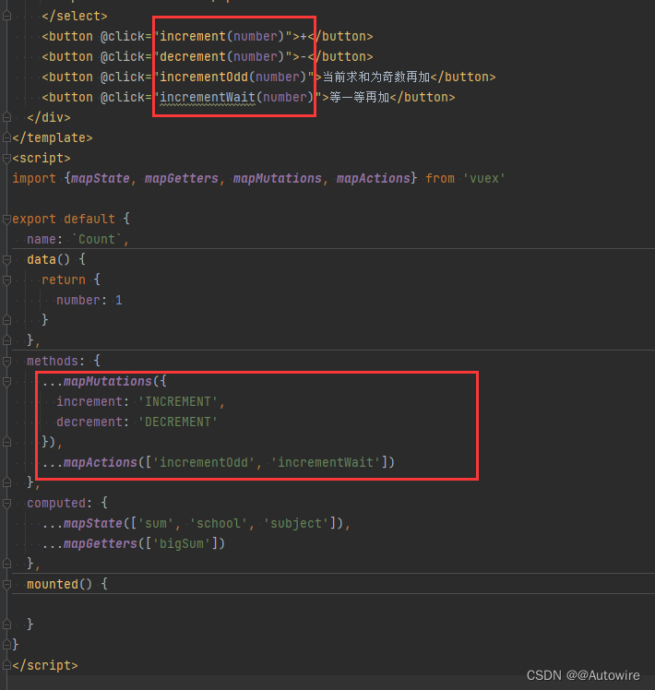Fold the mounted() { function
Viewport: 655px width, 690px height.
click(6, 585)
